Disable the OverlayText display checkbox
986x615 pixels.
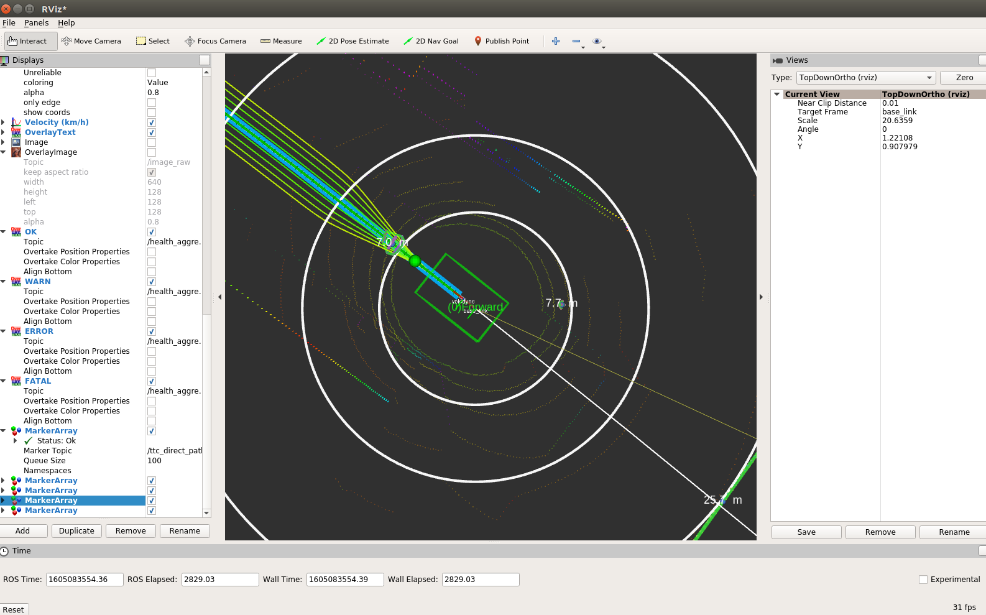click(152, 132)
